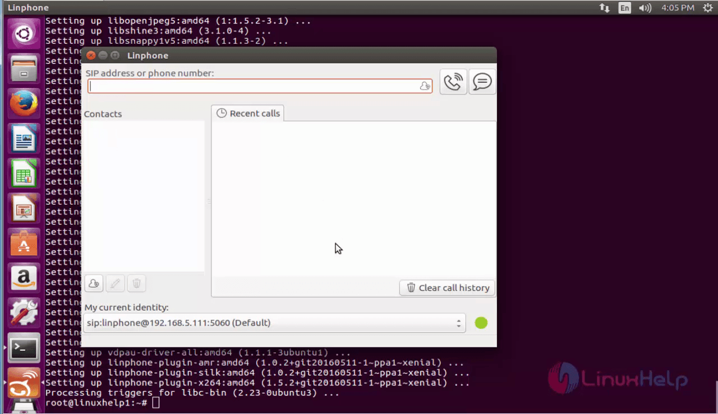Open Amazon shortcut in the launcher
The image size is (718, 414).
coord(24,278)
